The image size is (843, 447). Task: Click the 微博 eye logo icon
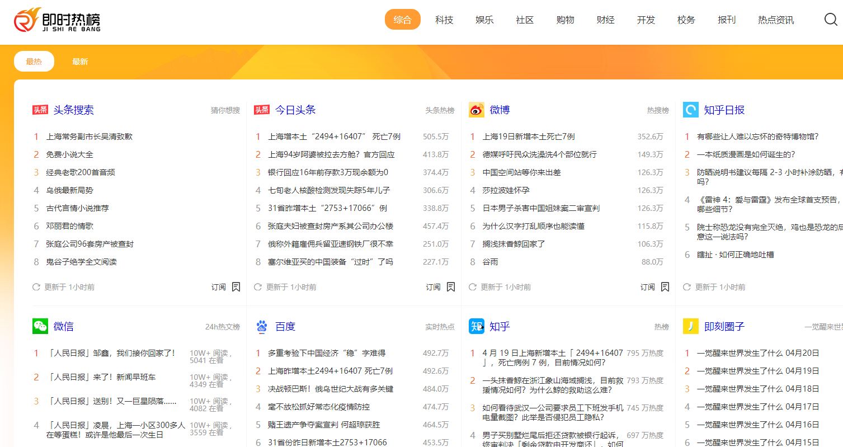pyautogui.click(x=477, y=110)
